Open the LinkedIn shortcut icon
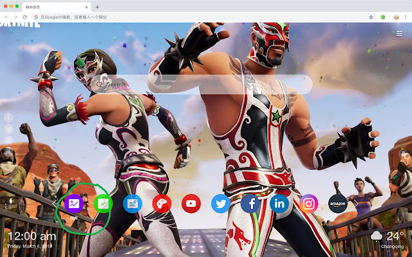Viewport: 412px width, 257px height. pos(279,204)
